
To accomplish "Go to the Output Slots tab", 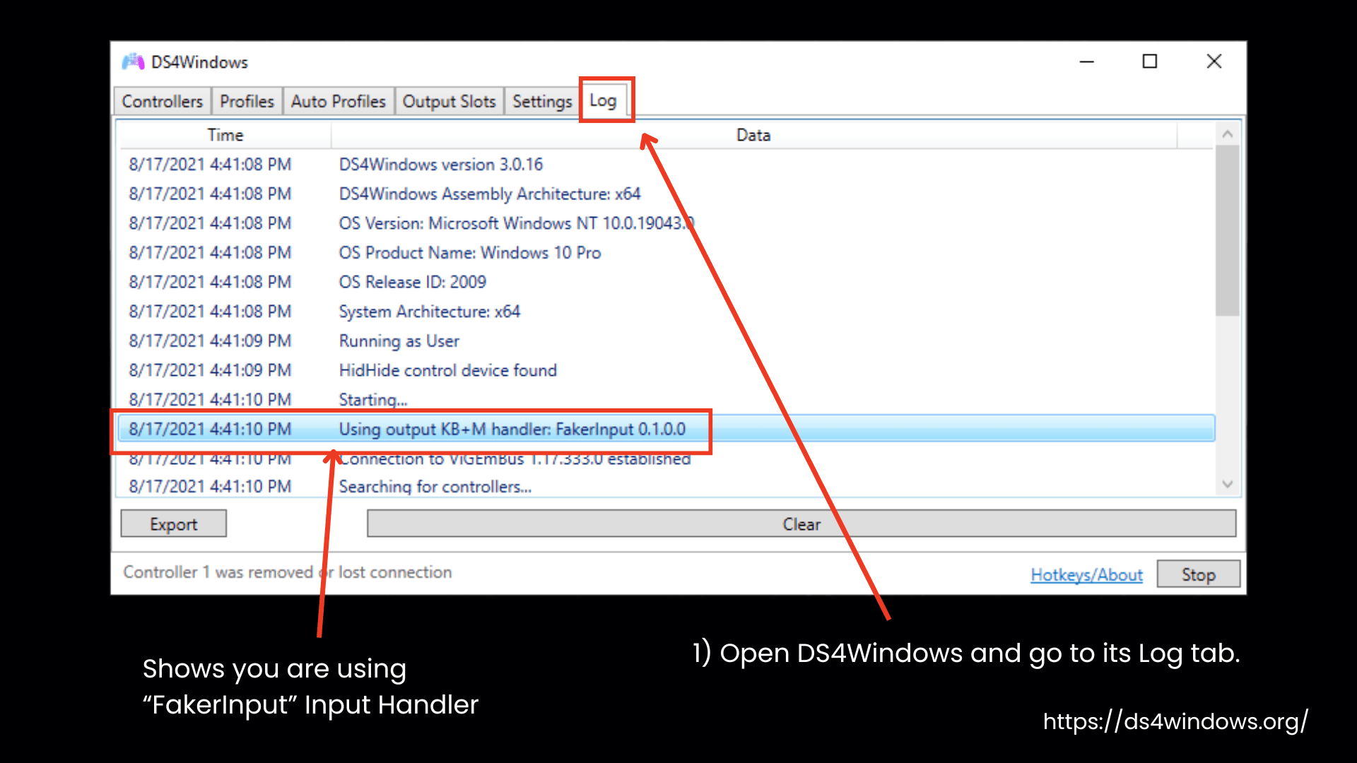I will 450,101.
